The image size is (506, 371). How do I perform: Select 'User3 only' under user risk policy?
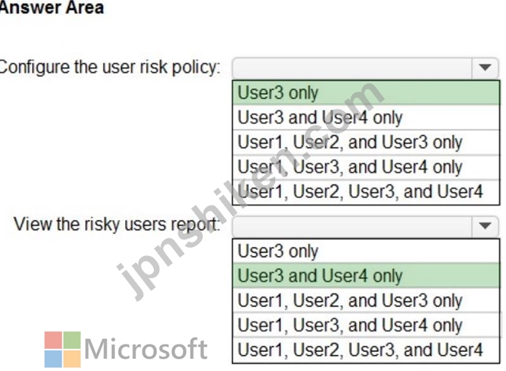coord(366,93)
